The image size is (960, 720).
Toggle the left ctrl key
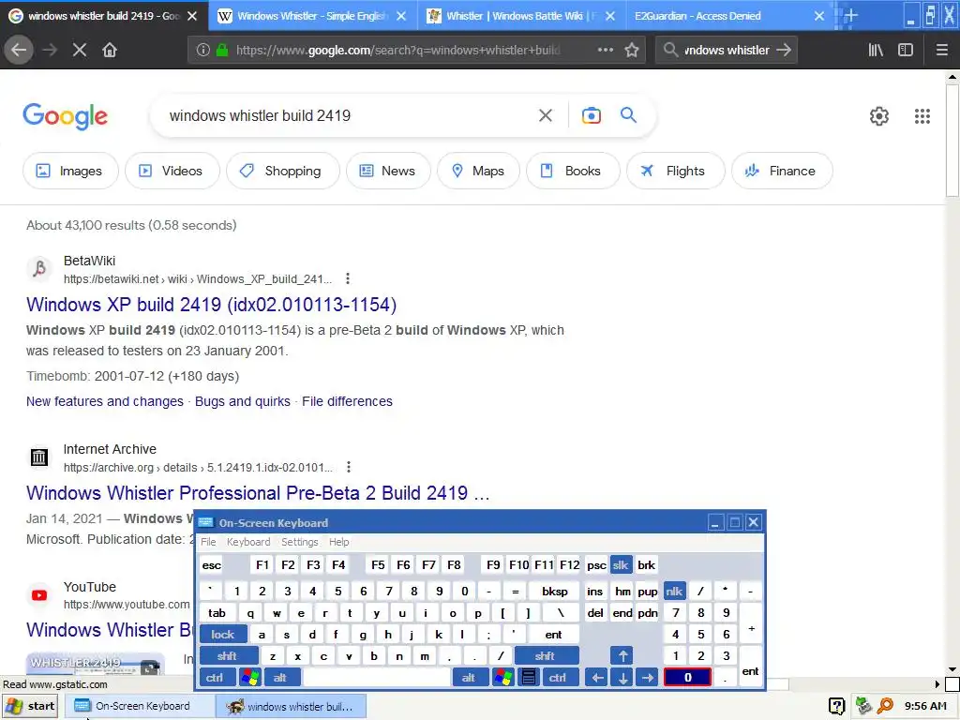coord(217,678)
